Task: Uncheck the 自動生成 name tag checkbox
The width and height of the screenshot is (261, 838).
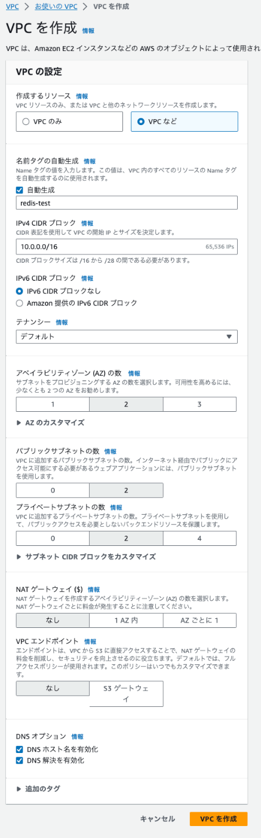Action: 20,190
